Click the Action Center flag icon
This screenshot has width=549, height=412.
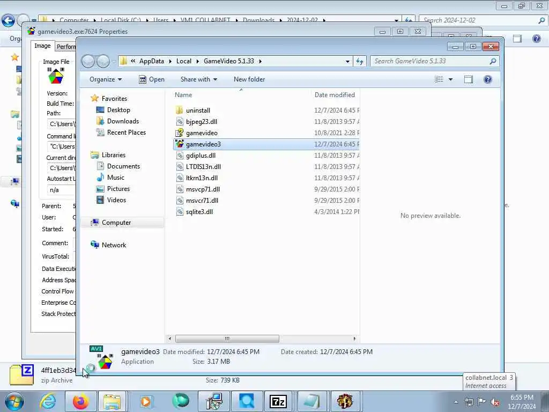482,402
